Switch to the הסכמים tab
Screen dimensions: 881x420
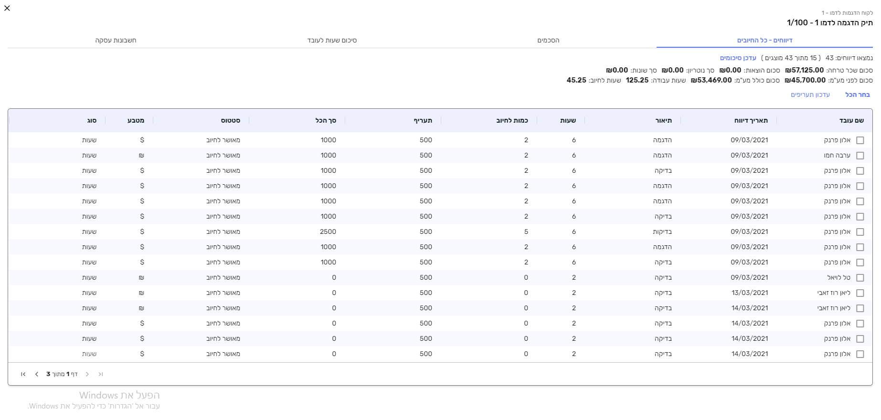pyautogui.click(x=548, y=41)
